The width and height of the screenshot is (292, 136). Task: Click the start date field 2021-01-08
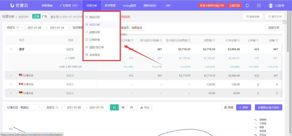pyautogui.click(x=34, y=27)
